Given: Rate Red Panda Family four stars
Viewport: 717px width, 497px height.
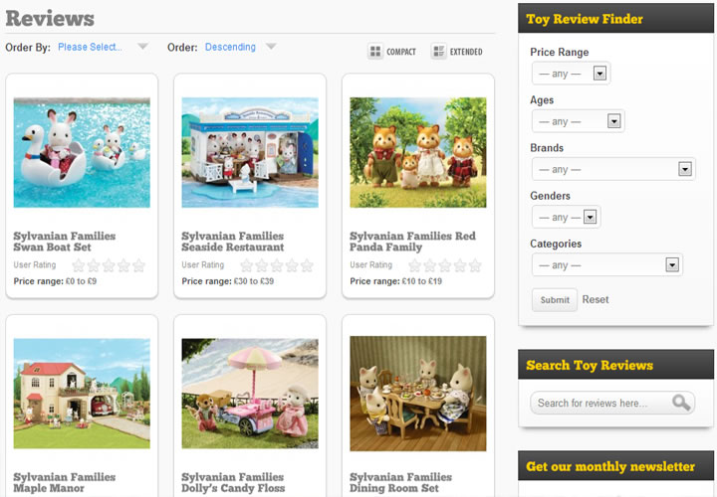Looking at the screenshot, I should 460,265.
